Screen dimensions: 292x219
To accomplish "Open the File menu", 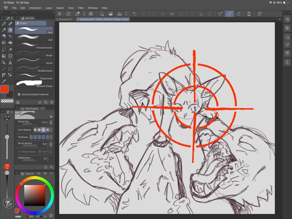I will (14, 8).
